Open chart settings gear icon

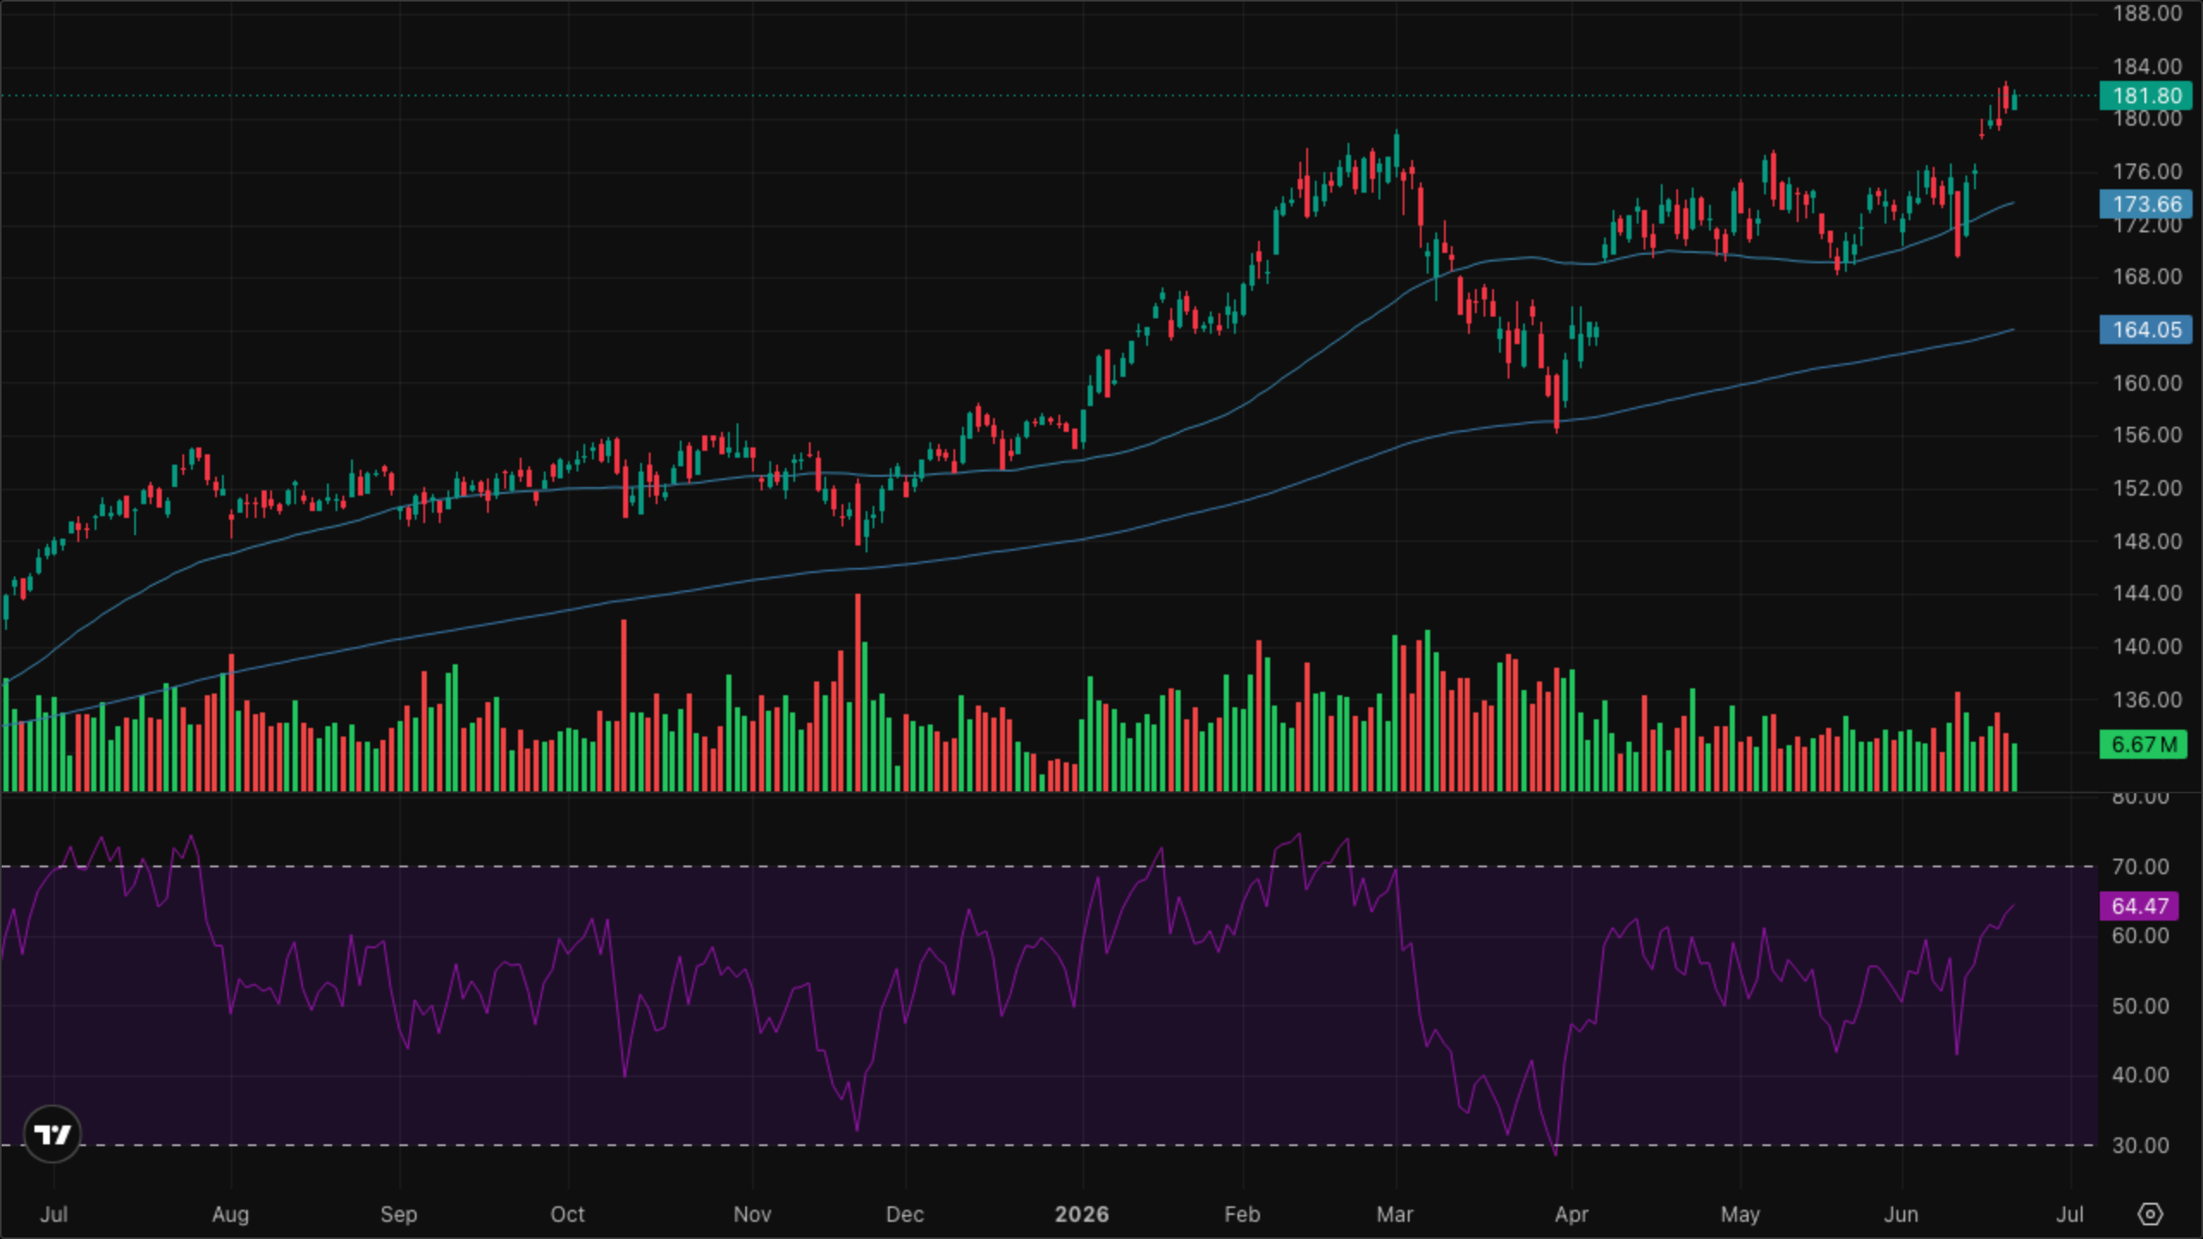2151,1214
